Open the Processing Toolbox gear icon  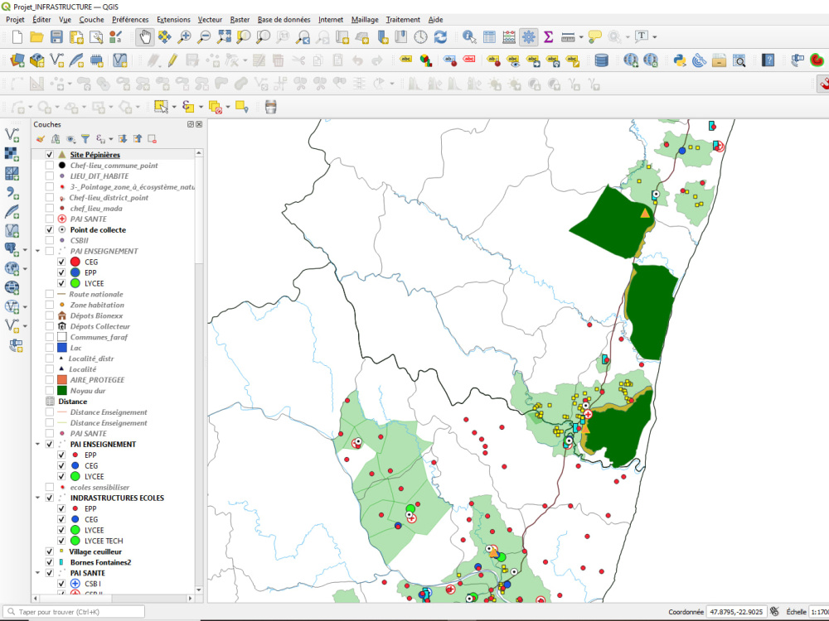(x=528, y=37)
